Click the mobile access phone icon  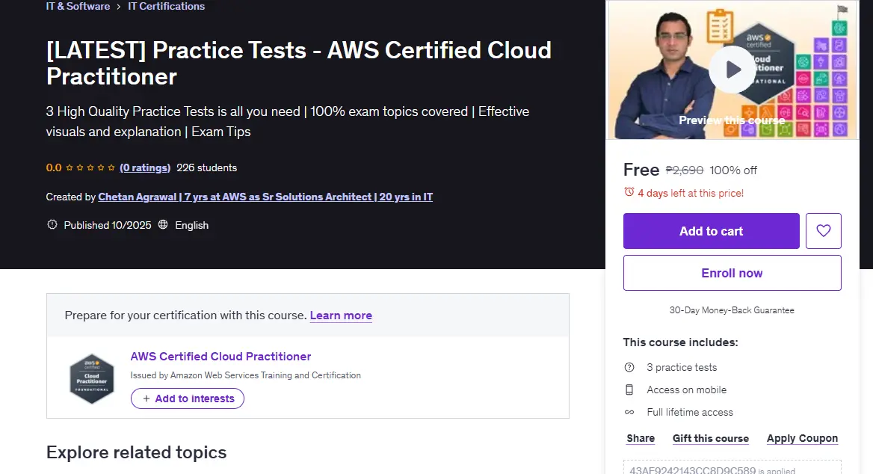(x=629, y=390)
